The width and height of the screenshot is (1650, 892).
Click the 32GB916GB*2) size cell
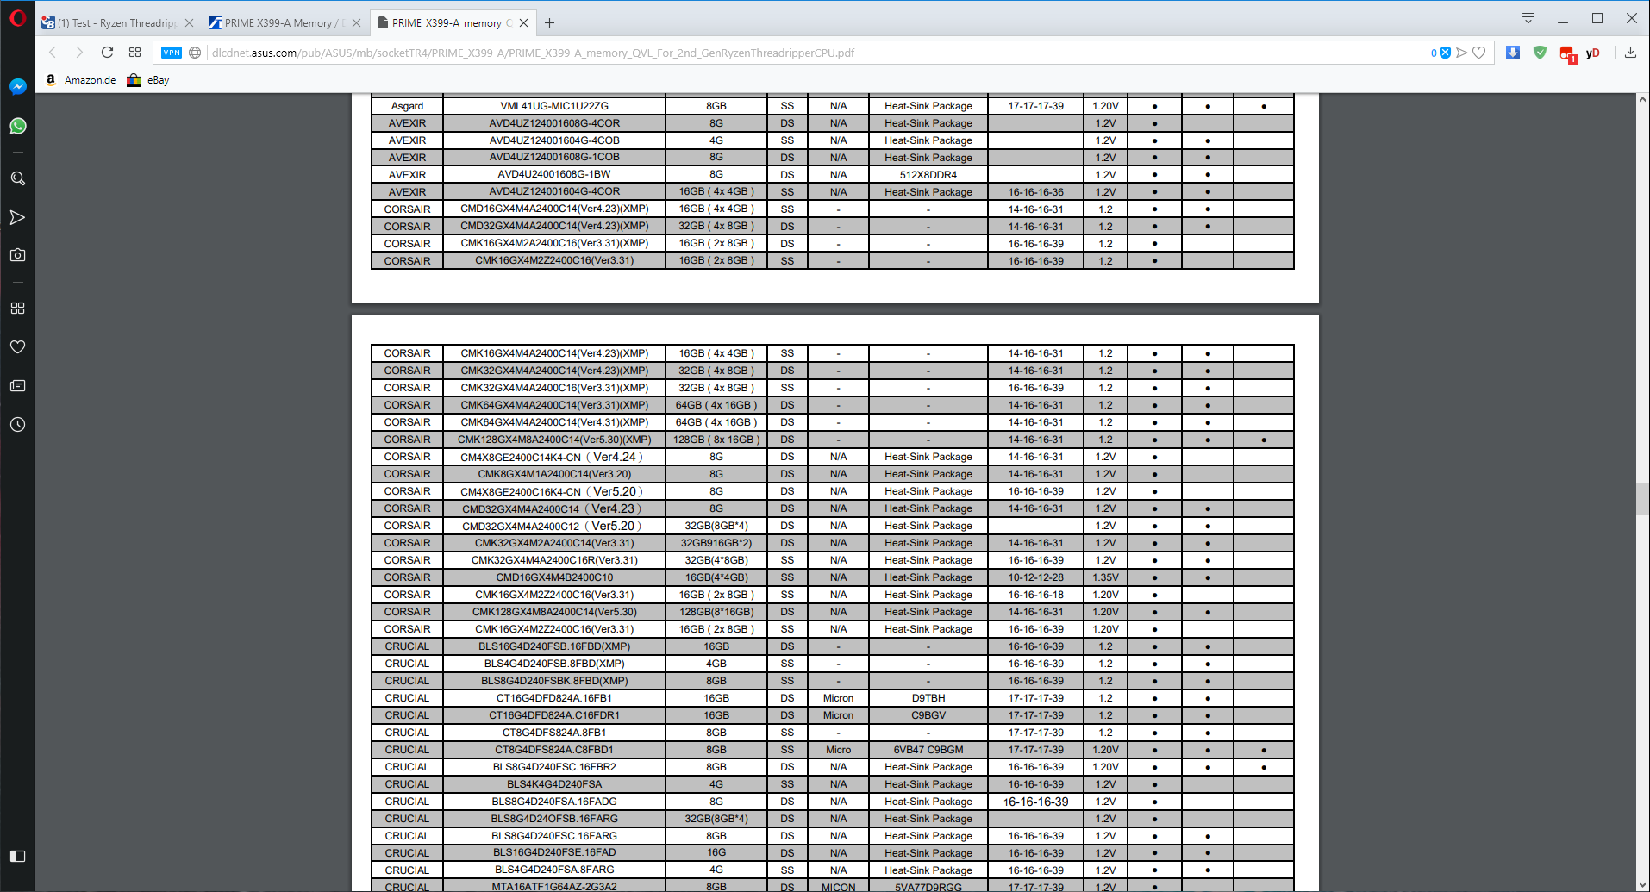pos(716,543)
